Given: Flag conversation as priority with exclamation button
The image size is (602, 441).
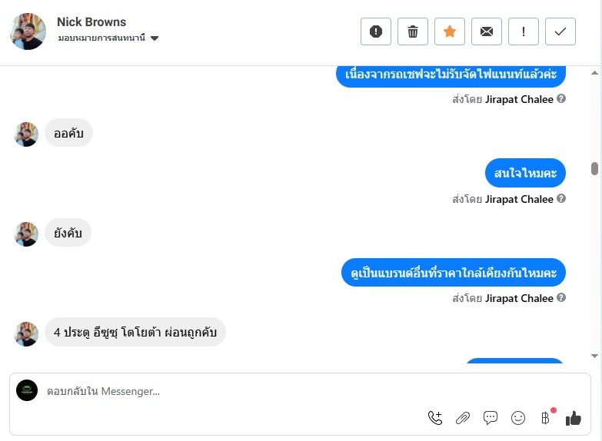Looking at the screenshot, I should pos(524,31).
